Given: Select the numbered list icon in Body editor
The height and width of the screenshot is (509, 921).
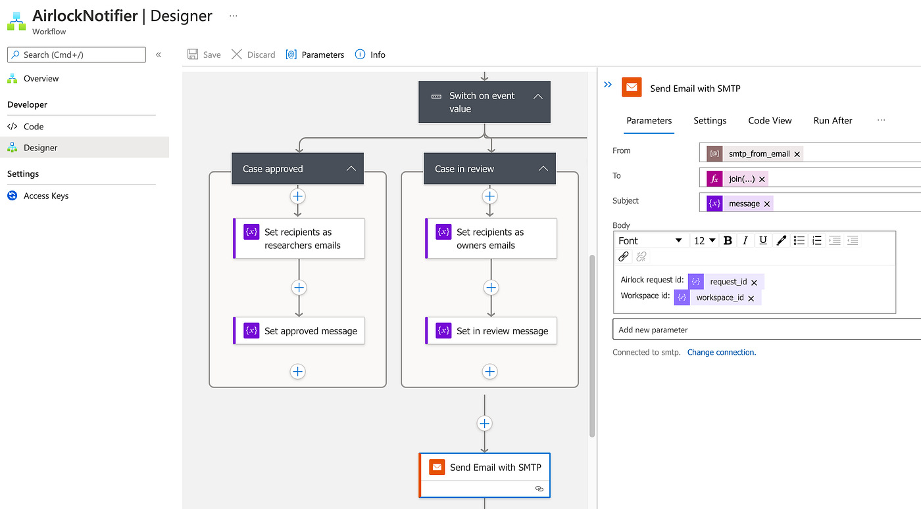Looking at the screenshot, I should (x=816, y=240).
